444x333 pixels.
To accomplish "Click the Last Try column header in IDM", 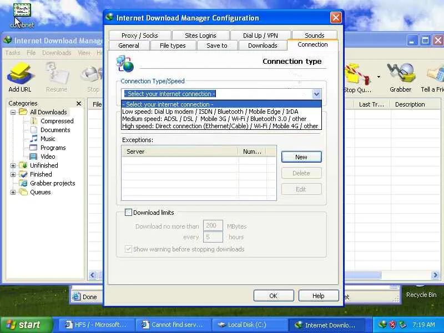I will pyautogui.click(x=371, y=104).
